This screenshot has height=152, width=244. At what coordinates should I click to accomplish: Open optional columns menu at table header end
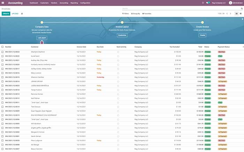point(243,47)
